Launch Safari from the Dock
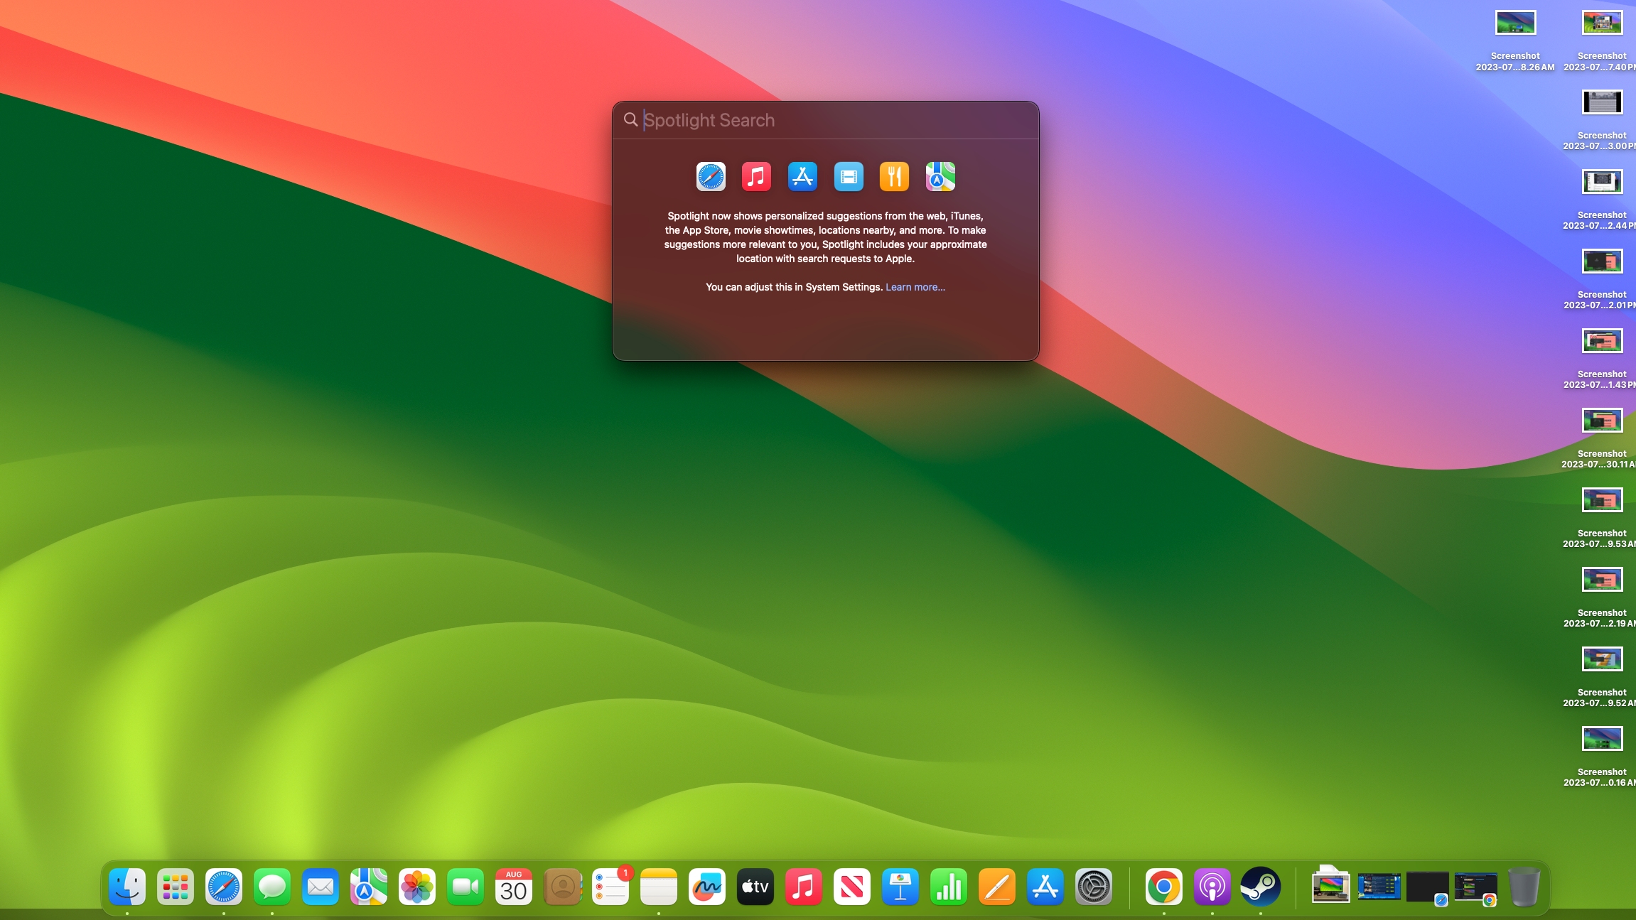 224,887
